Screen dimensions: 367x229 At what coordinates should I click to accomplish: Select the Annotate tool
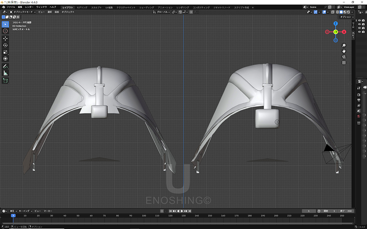click(x=6, y=66)
